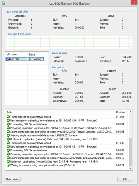Click Maximum log size value 398.5 KB

point(127,97)
